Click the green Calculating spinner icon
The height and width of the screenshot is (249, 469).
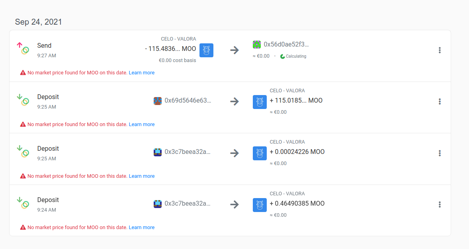point(282,56)
